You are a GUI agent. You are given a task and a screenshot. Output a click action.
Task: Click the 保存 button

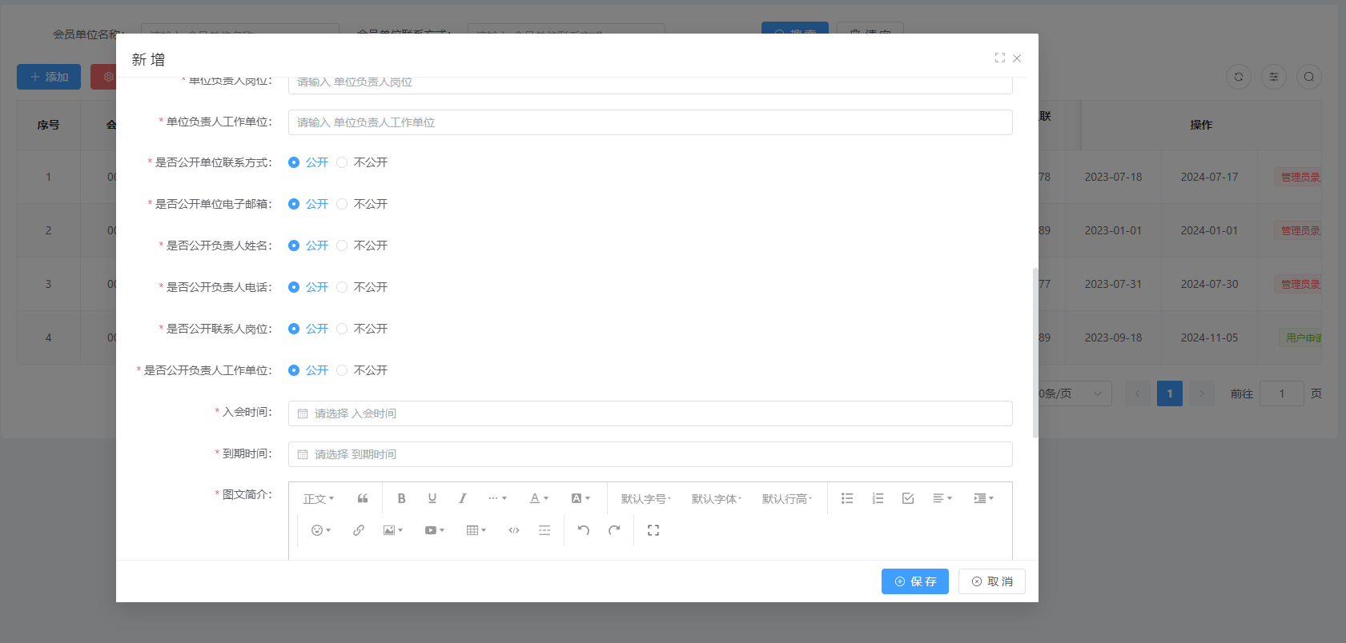tap(914, 581)
